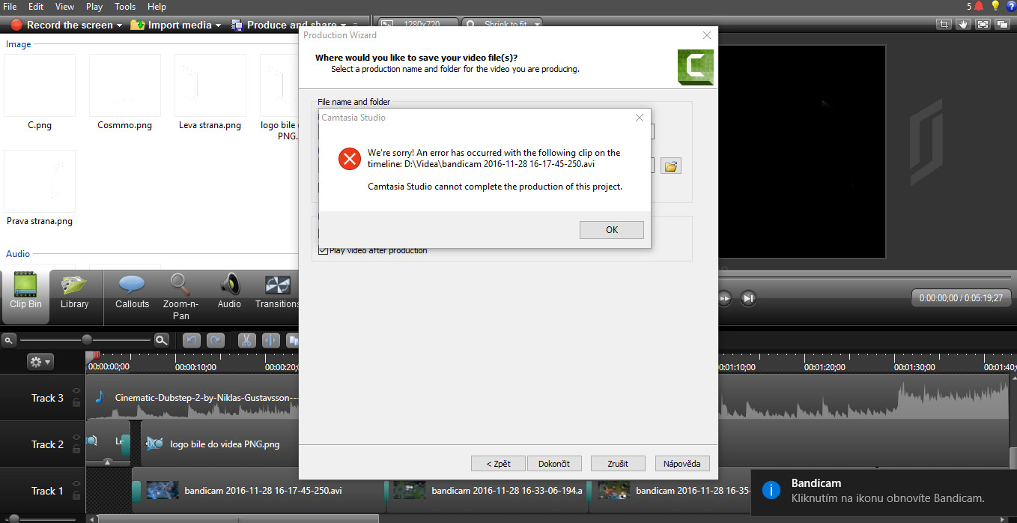The image size is (1017, 523).
Task: Select the Cosmmo.png thumbnail in Clip Bin
Action: (x=125, y=85)
